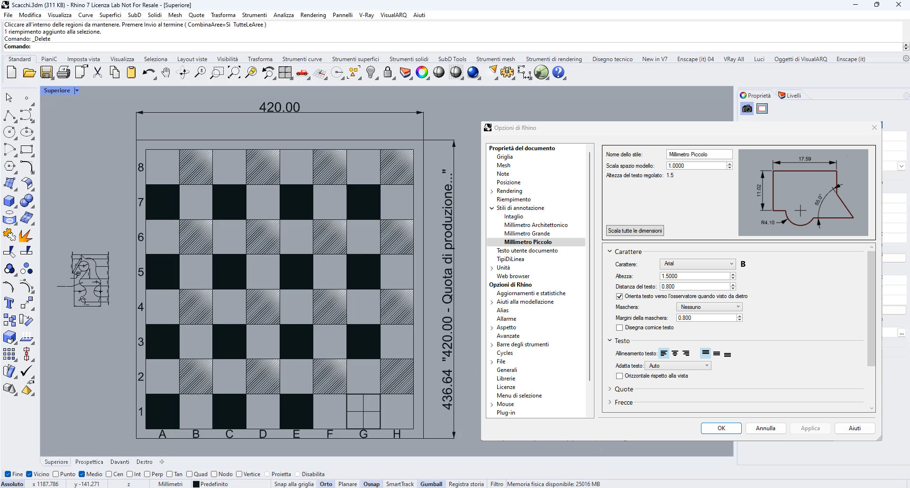Open the Adatta testo Auto dropdown
910x488 pixels.
[678, 366]
